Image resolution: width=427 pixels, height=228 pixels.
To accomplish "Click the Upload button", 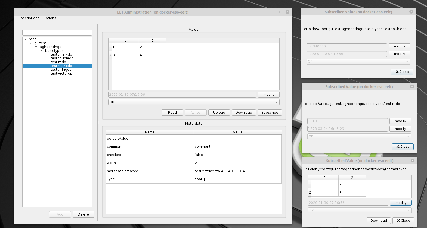I will [219, 113].
